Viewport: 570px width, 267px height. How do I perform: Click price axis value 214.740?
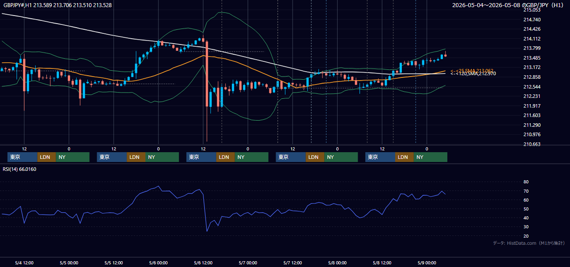[532, 20]
